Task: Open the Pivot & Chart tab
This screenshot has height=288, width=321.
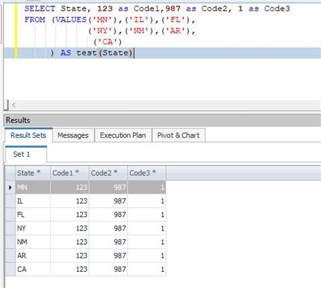Action: pos(179,135)
